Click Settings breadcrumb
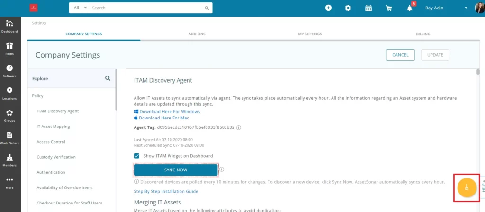Image resolution: width=485 pixels, height=212 pixels. coord(39,23)
